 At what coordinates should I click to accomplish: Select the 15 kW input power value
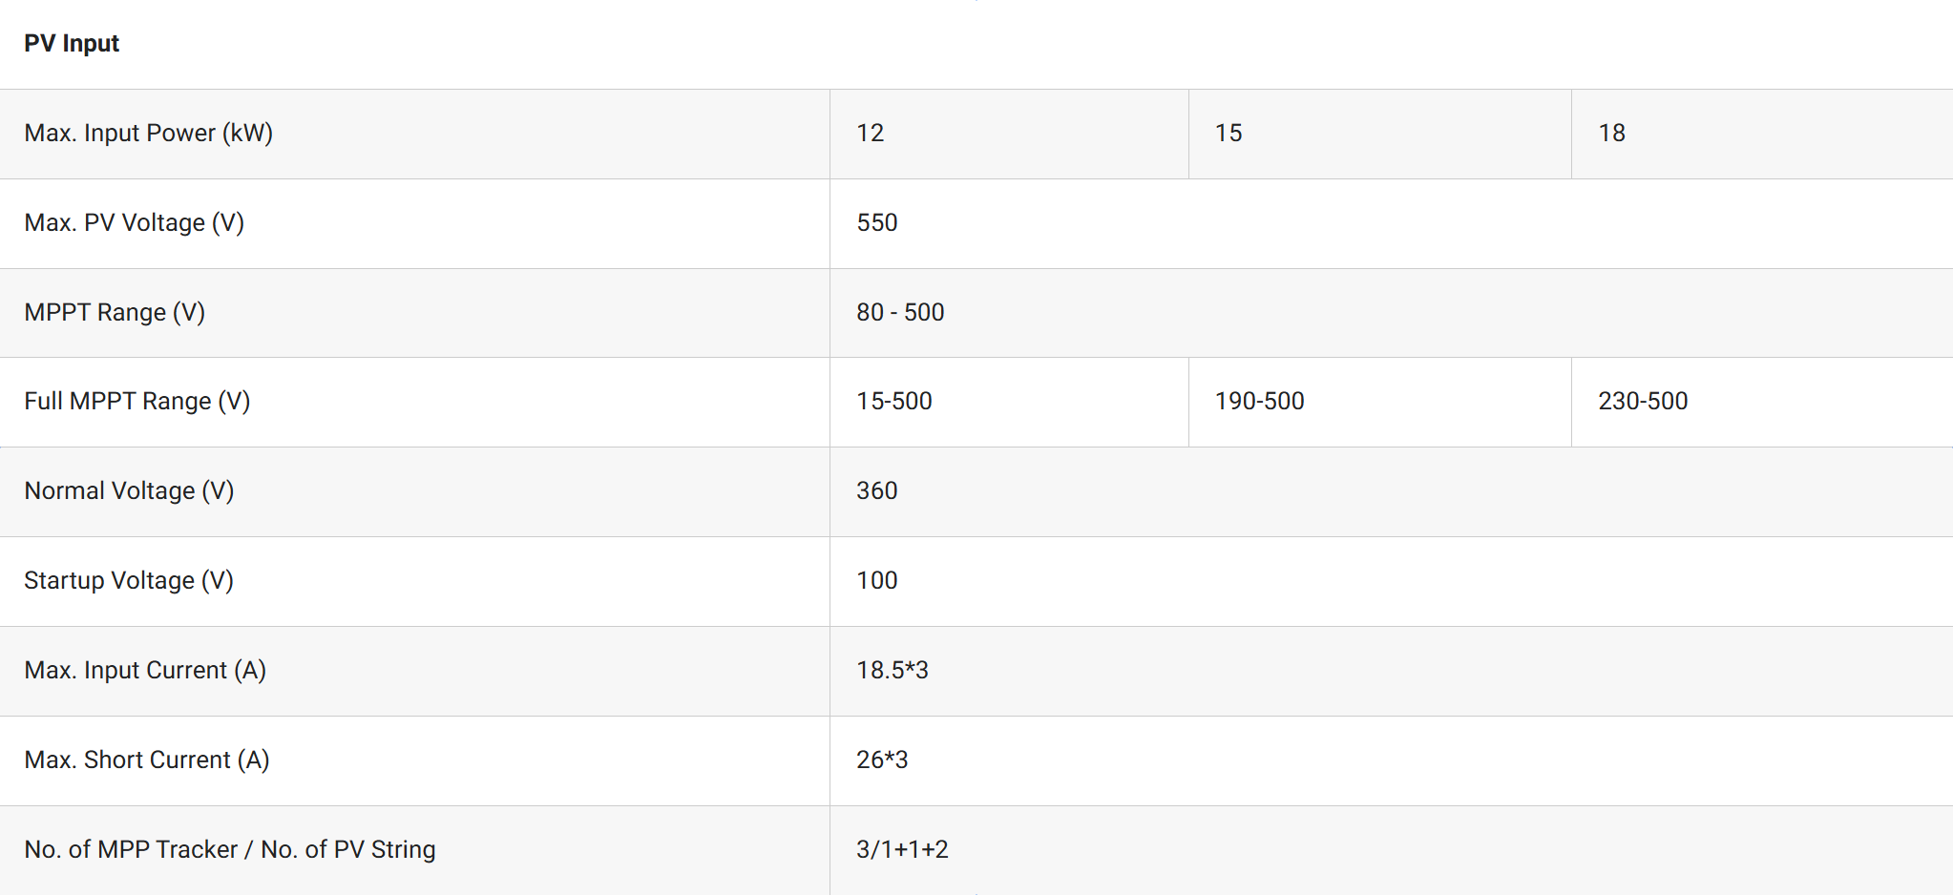1228,133
